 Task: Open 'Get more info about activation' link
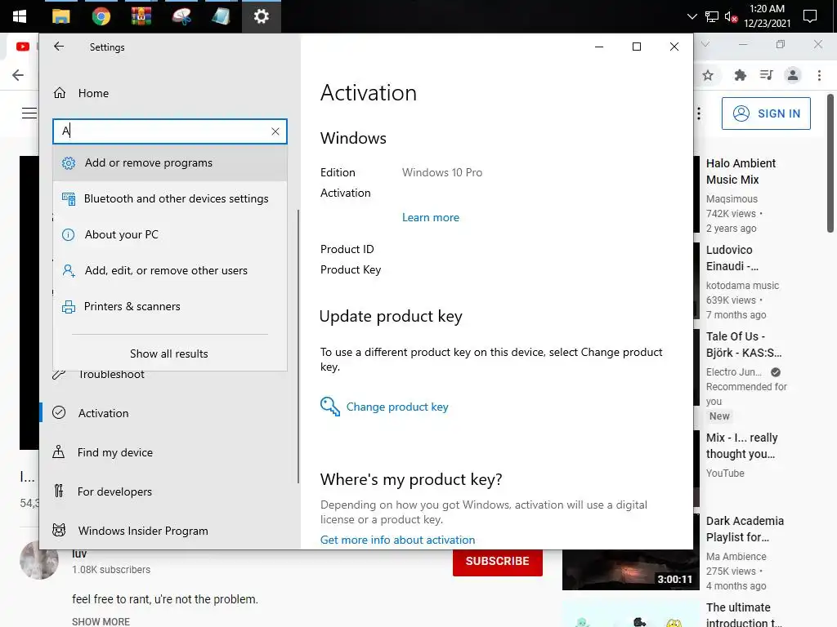397,540
